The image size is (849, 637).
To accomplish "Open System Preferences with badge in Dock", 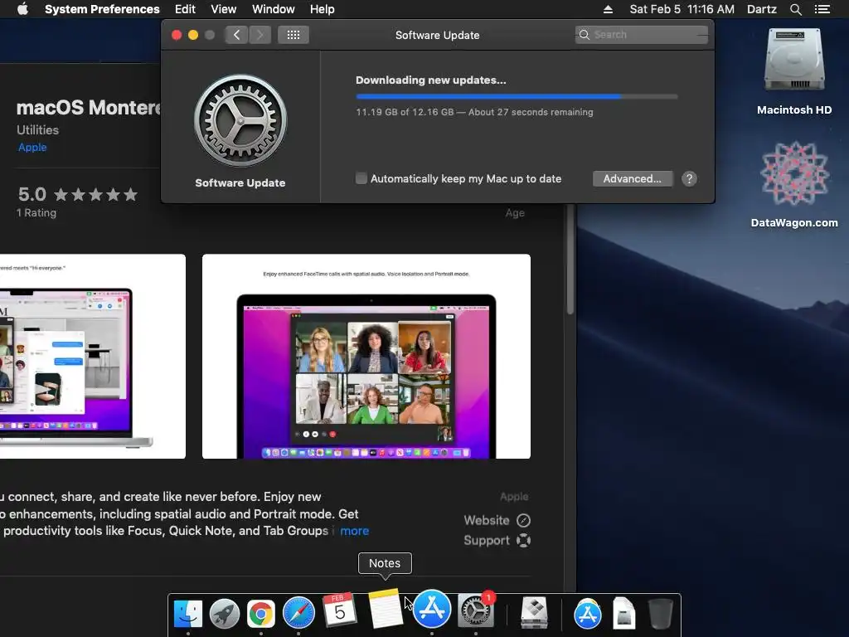I will [x=476, y=610].
